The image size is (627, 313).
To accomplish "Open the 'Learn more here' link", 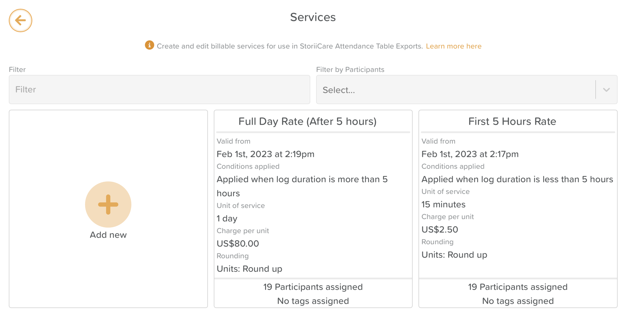I will [x=454, y=46].
